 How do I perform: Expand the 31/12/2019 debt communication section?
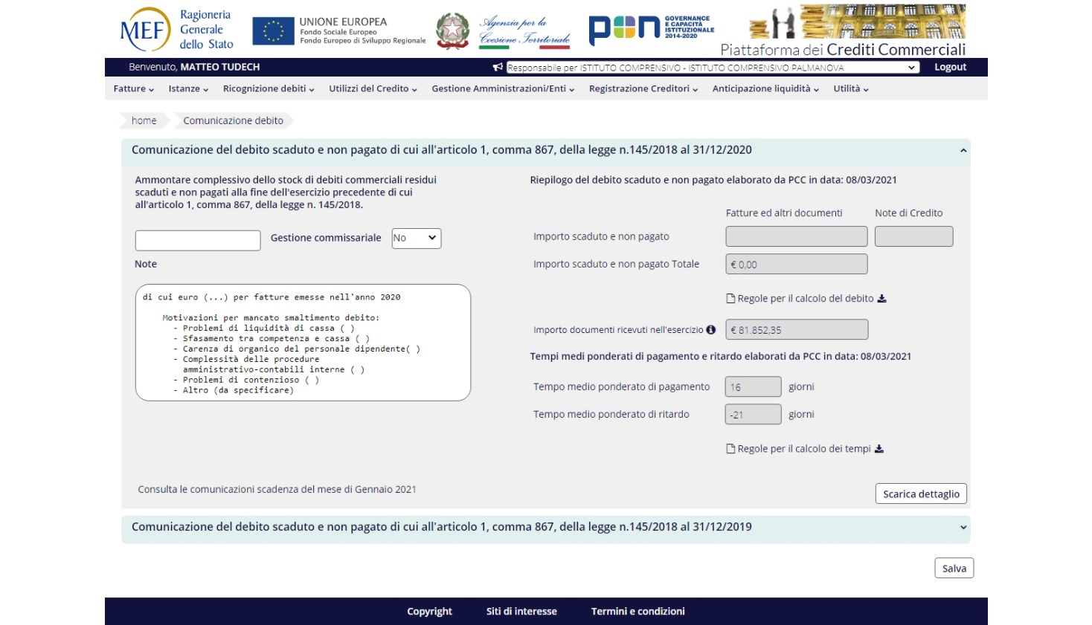click(x=963, y=528)
